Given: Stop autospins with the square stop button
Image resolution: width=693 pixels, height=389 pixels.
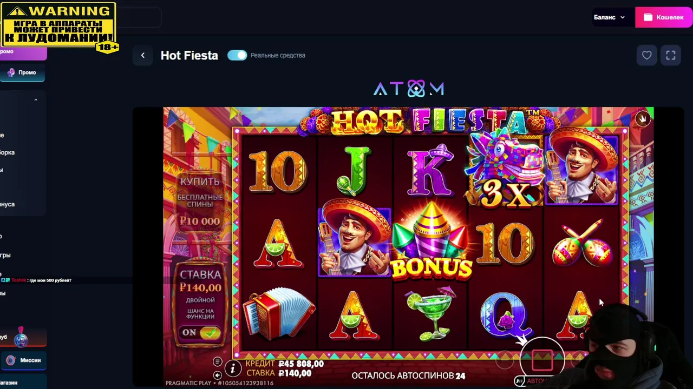Looking at the screenshot, I should point(542,359).
